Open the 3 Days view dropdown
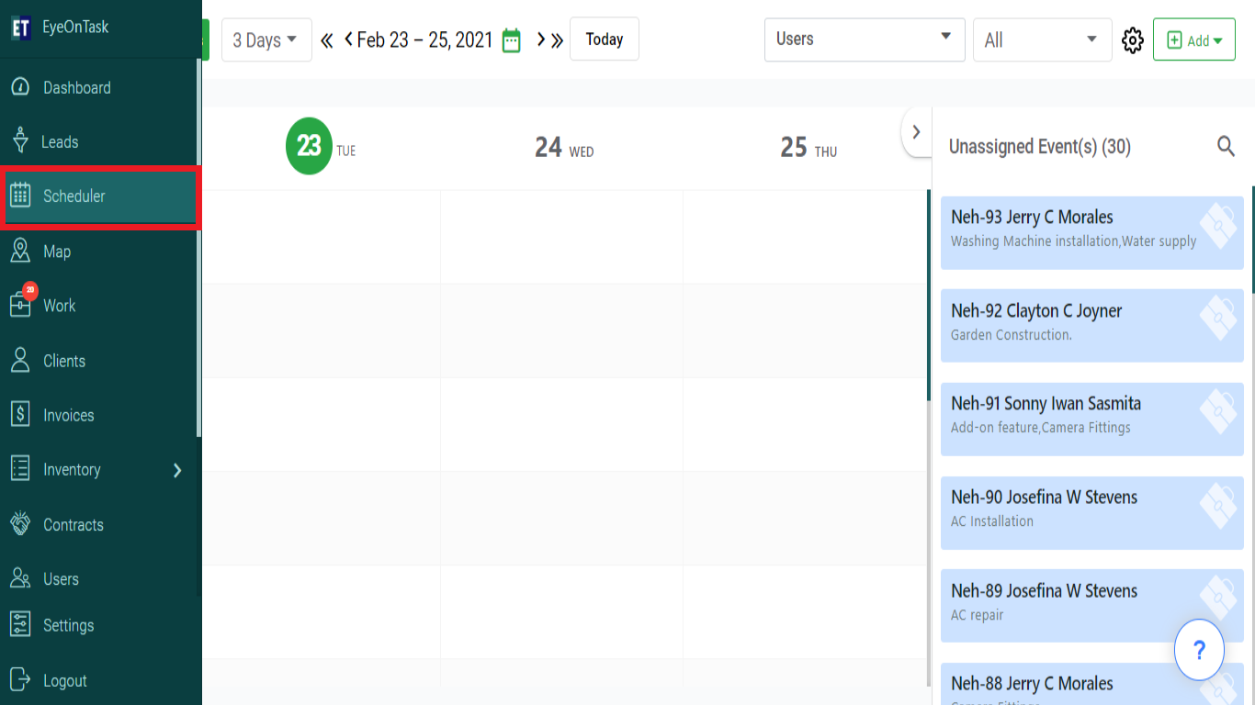 pos(266,39)
